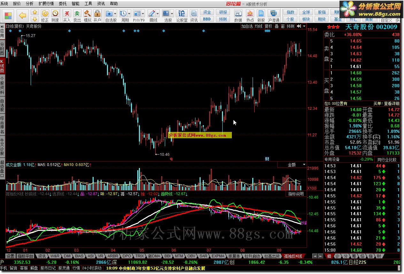
Task: Expand the F10/F9 dropdown arrow
Action: click(143, 14)
